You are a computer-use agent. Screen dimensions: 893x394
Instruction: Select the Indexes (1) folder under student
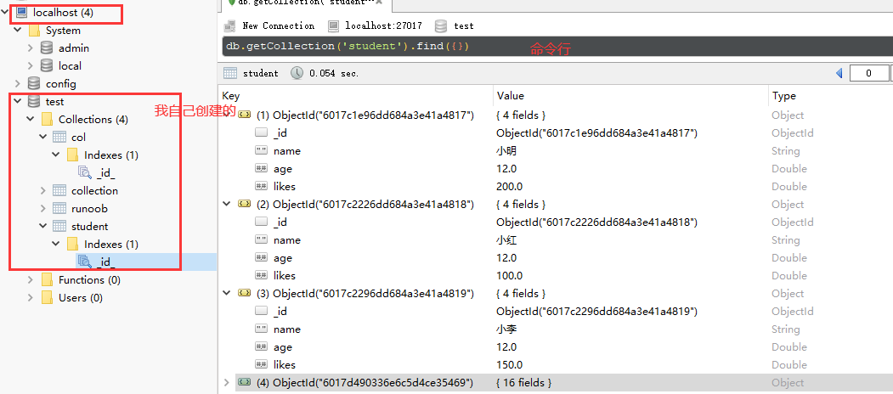[x=111, y=245]
